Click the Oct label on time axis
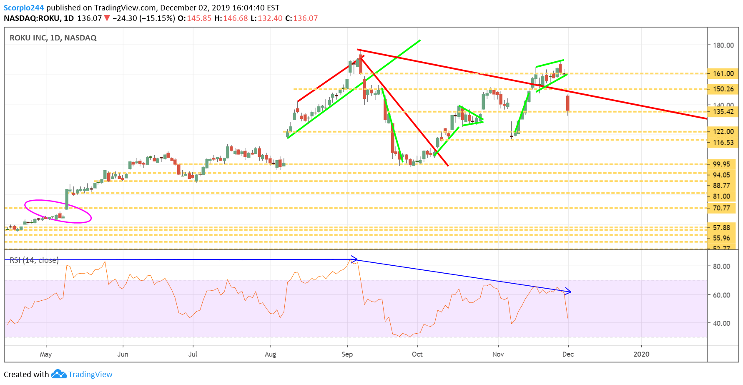Screen dimensions: 743x385 click(417, 354)
